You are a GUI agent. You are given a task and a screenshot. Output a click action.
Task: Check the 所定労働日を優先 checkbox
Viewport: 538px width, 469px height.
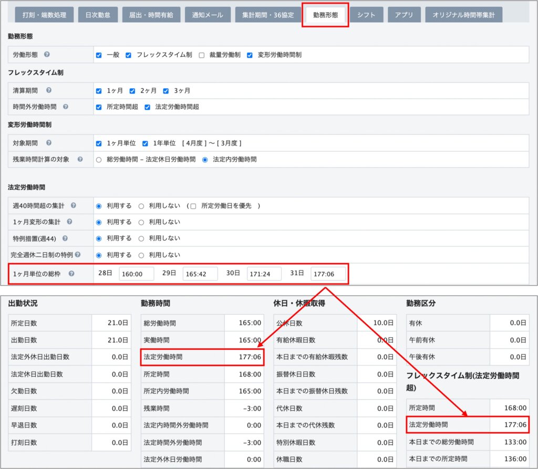coord(193,206)
